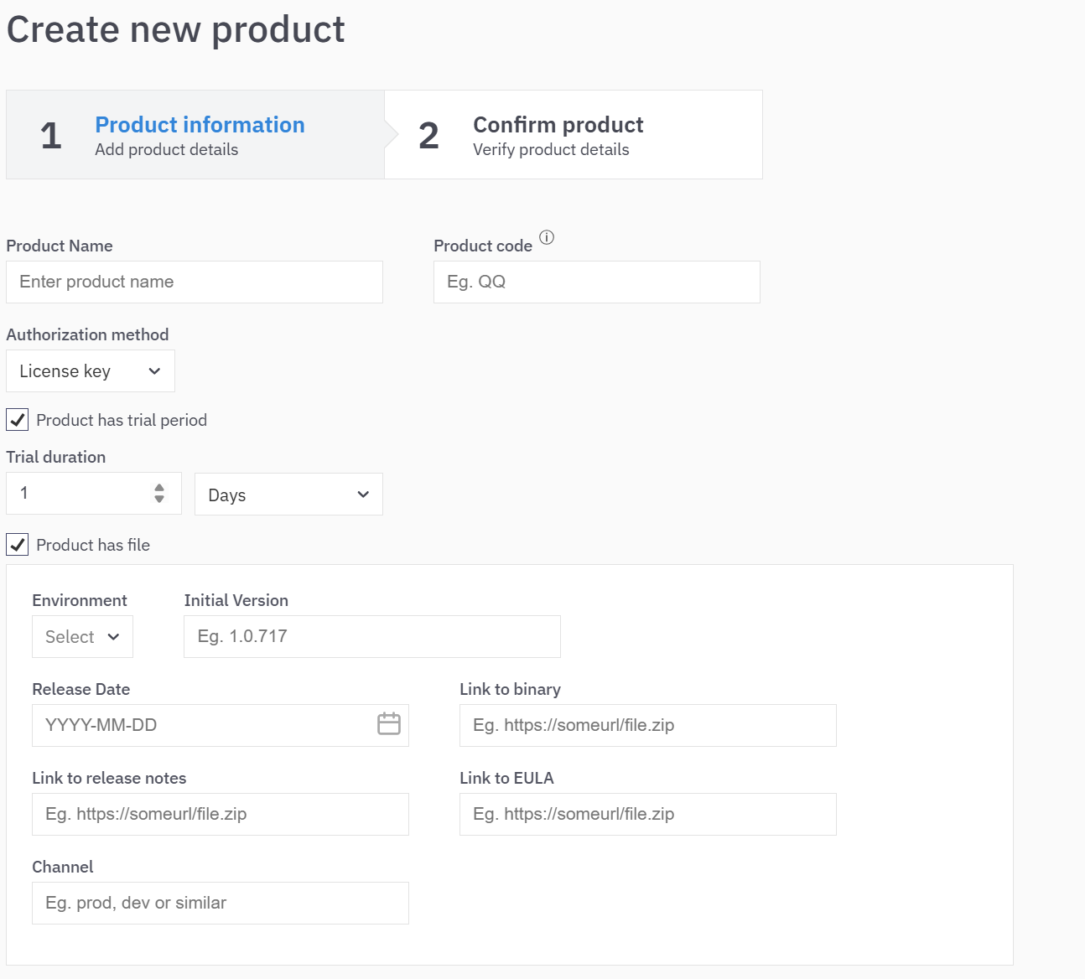Focus the Link to EULA field

[x=647, y=815]
